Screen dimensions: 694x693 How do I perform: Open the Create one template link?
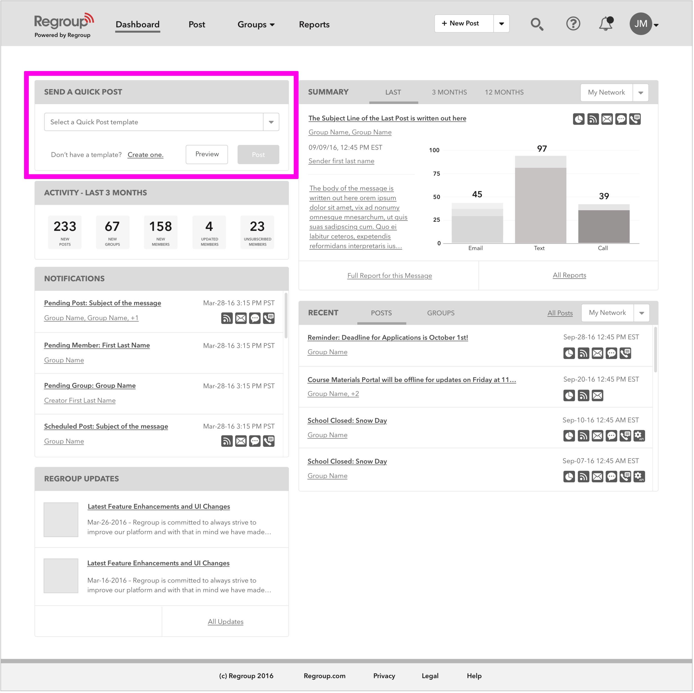click(145, 155)
